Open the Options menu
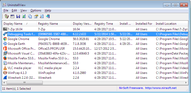 click(36, 10)
